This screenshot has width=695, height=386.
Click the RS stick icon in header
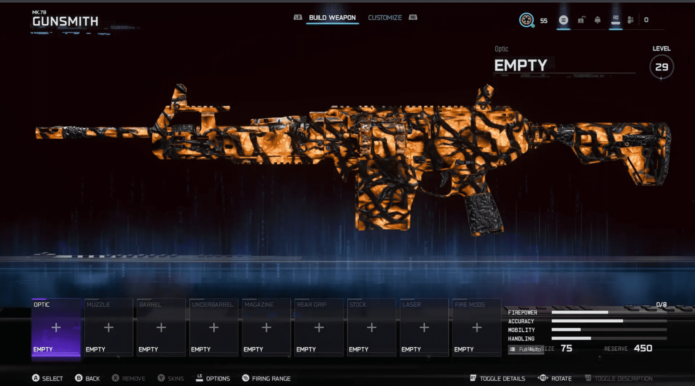click(x=615, y=20)
